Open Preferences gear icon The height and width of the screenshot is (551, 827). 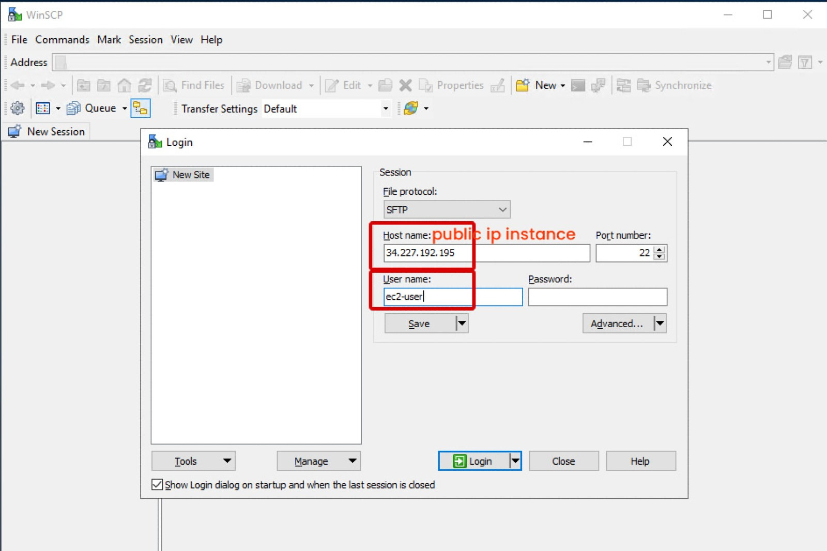tap(18, 108)
